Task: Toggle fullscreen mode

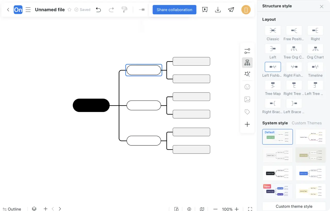Action: coord(250,209)
